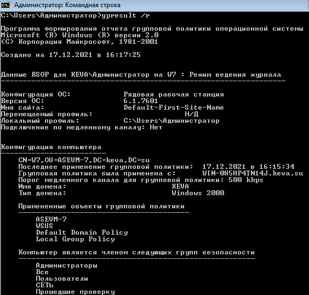The height and width of the screenshot is (295, 309).
Task: Select site name 'Default-First-Site-Name'
Action: [174, 107]
